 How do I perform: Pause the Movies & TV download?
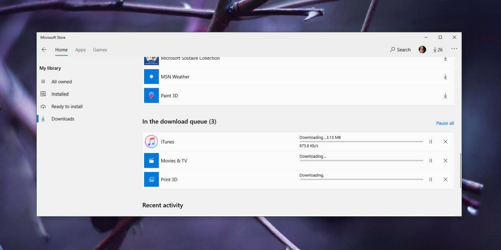click(430, 161)
